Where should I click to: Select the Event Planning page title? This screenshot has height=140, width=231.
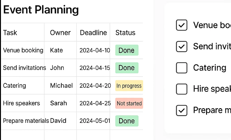[41, 10]
